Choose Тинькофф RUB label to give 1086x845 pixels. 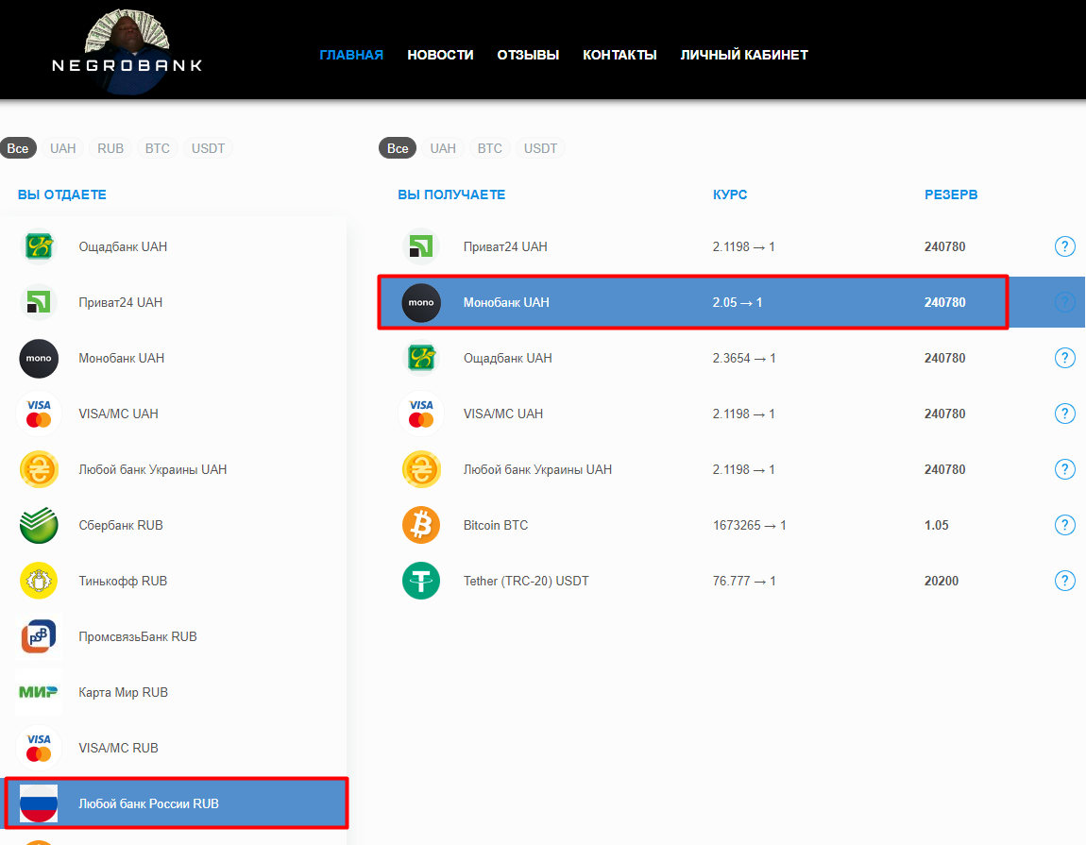pyautogui.click(x=123, y=581)
